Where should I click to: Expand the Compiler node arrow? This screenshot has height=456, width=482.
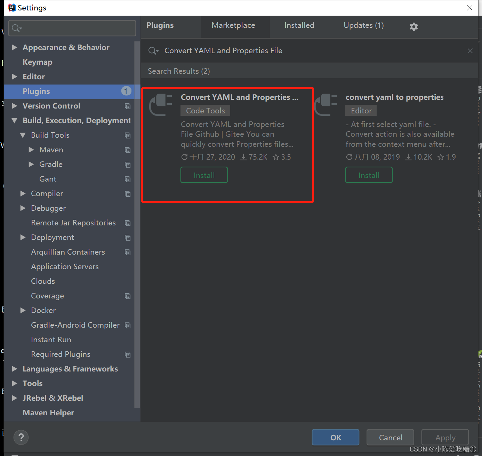tap(23, 193)
